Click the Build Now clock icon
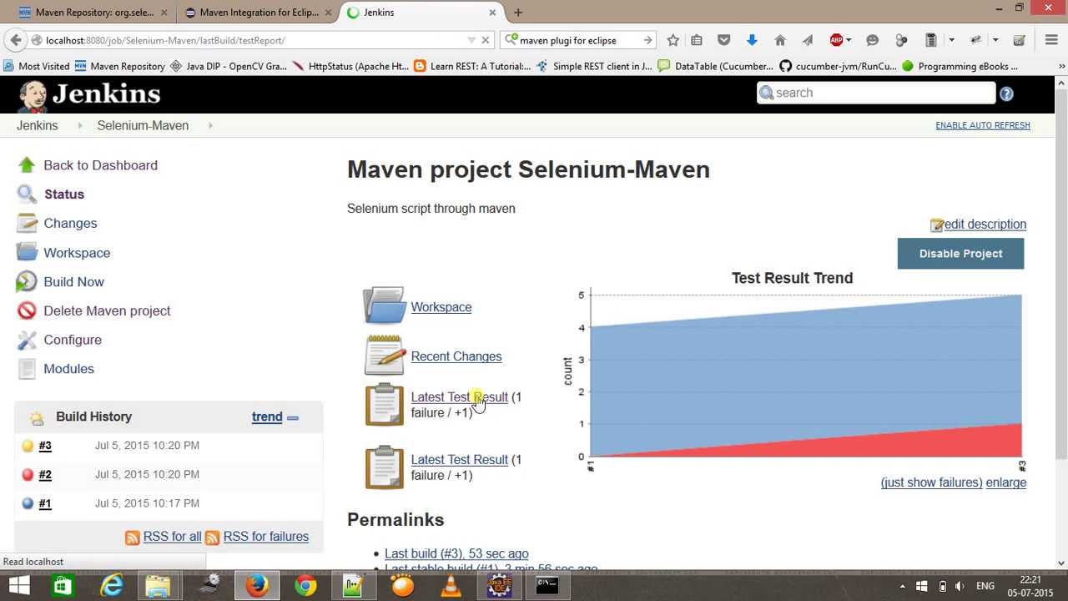Viewport: 1068px width, 601px height. [27, 281]
